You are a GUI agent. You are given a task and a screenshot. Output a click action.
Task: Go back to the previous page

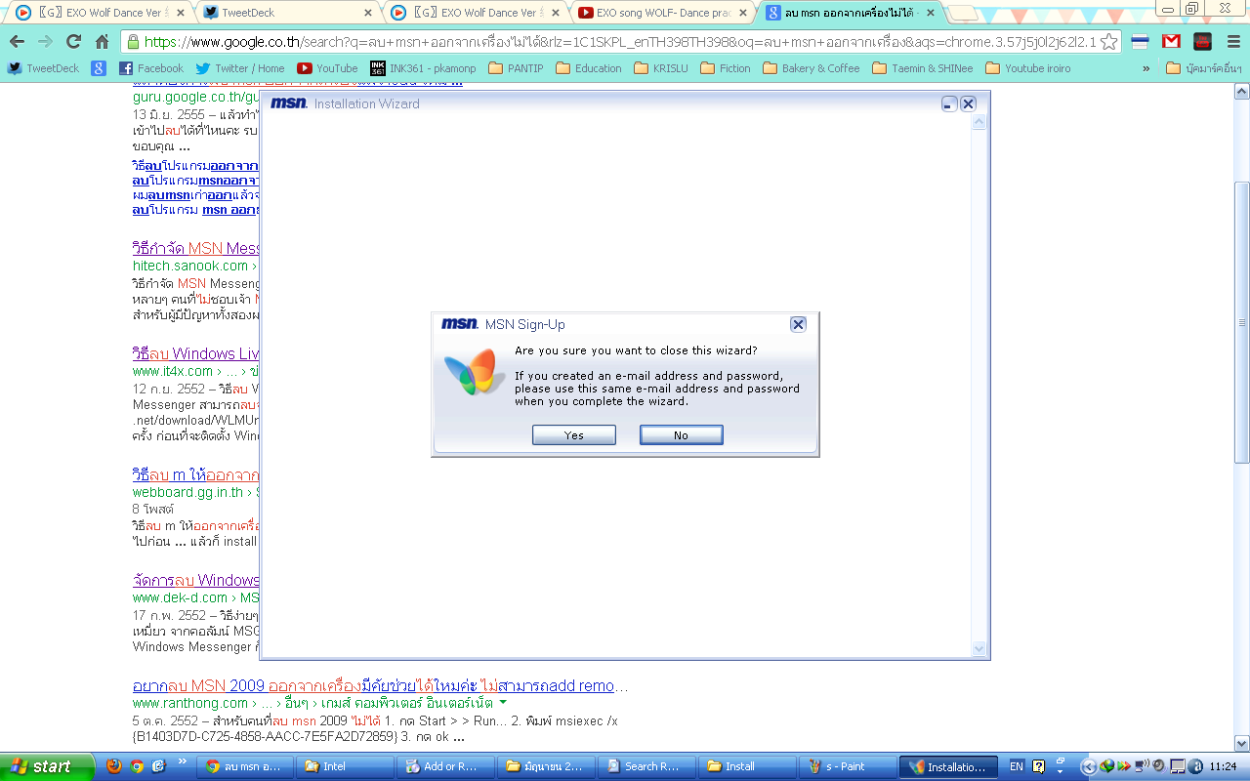17,42
